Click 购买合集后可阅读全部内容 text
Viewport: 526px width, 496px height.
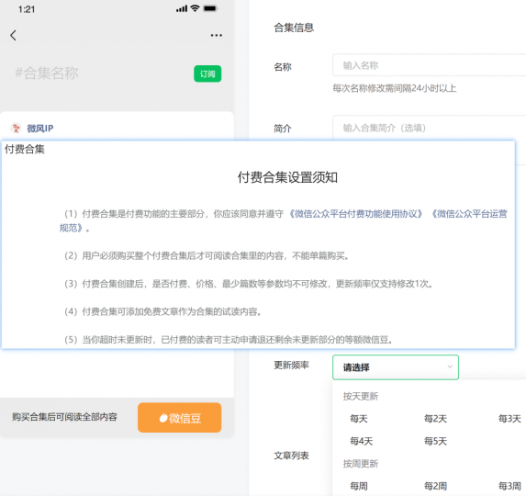[x=64, y=417]
